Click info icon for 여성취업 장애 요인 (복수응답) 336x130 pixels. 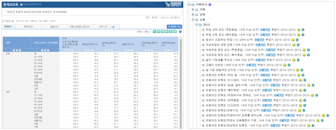coord(309,55)
